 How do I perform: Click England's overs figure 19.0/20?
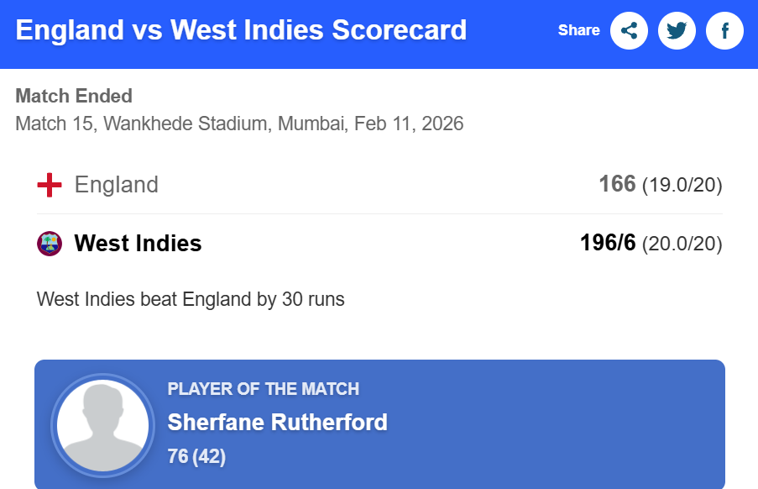[682, 186]
